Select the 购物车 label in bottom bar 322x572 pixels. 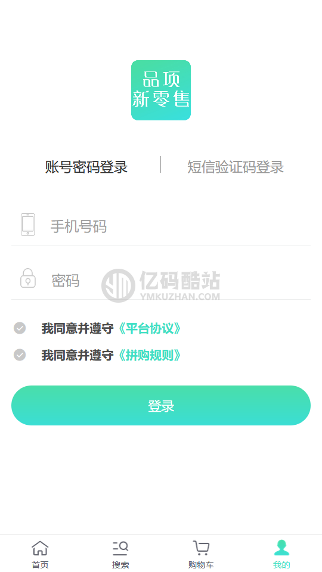click(201, 565)
